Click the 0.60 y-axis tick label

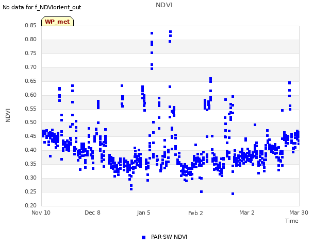point(31,95)
